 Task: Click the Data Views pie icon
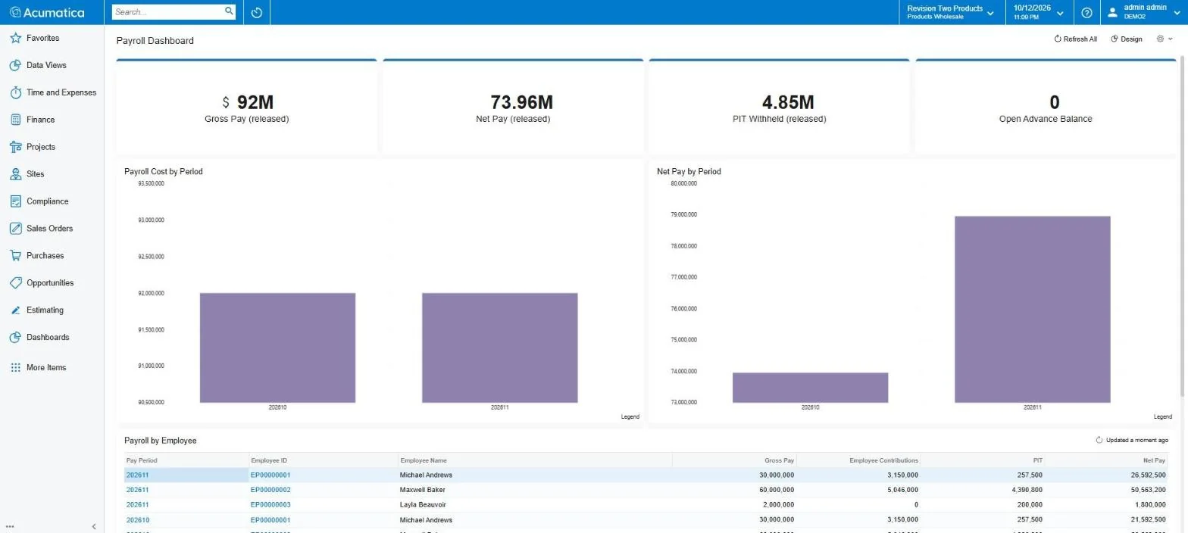tap(15, 65)
